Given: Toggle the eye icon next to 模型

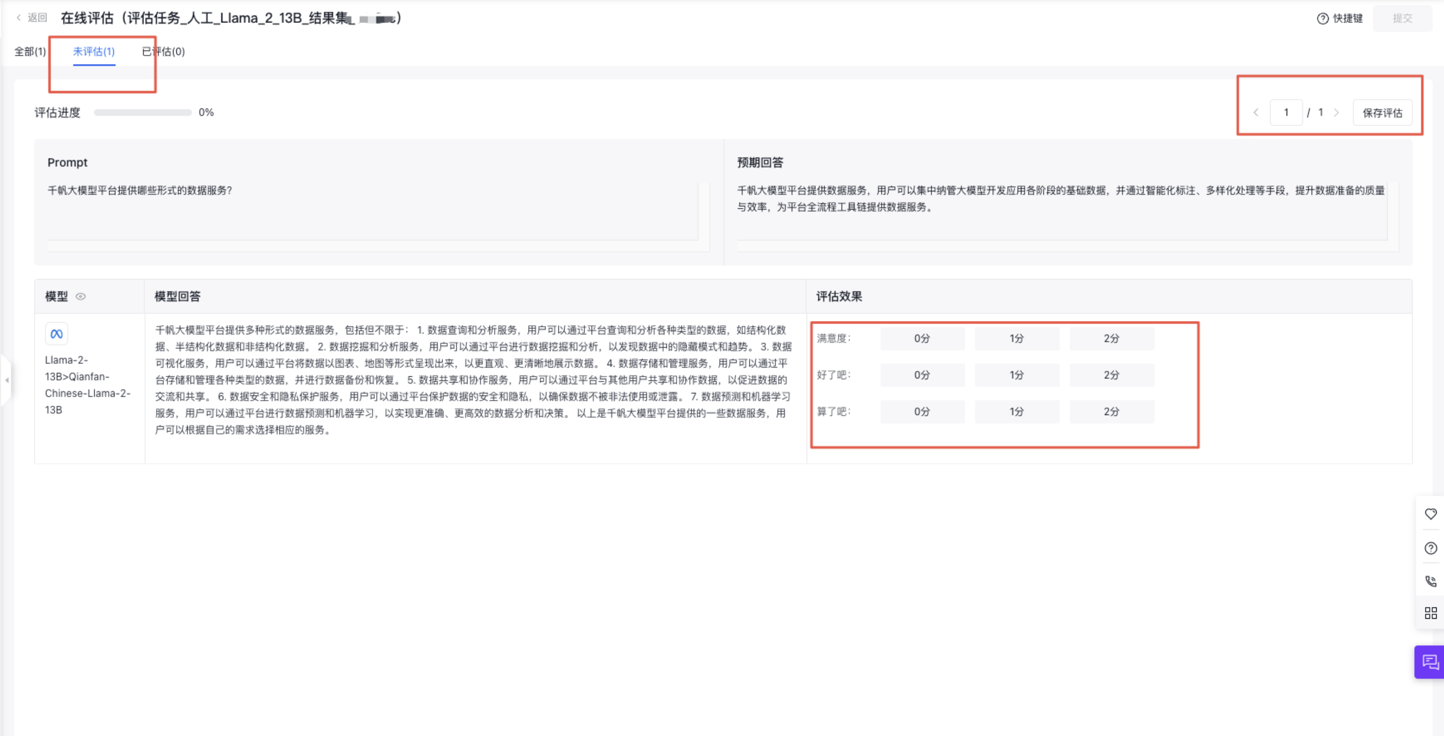Looking at the screenshot, I should pos(81,297).
